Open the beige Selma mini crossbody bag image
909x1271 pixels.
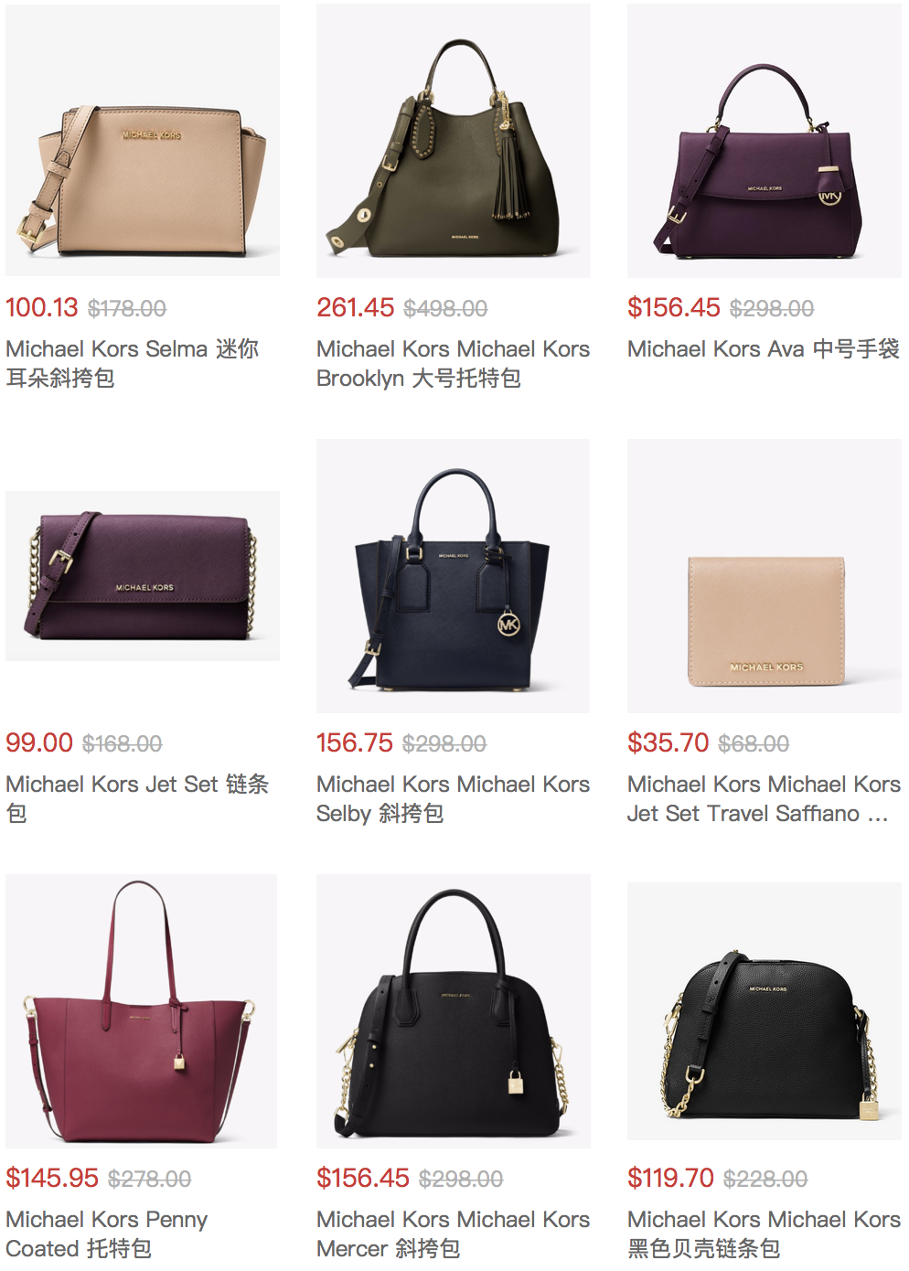tap(143, 140)
